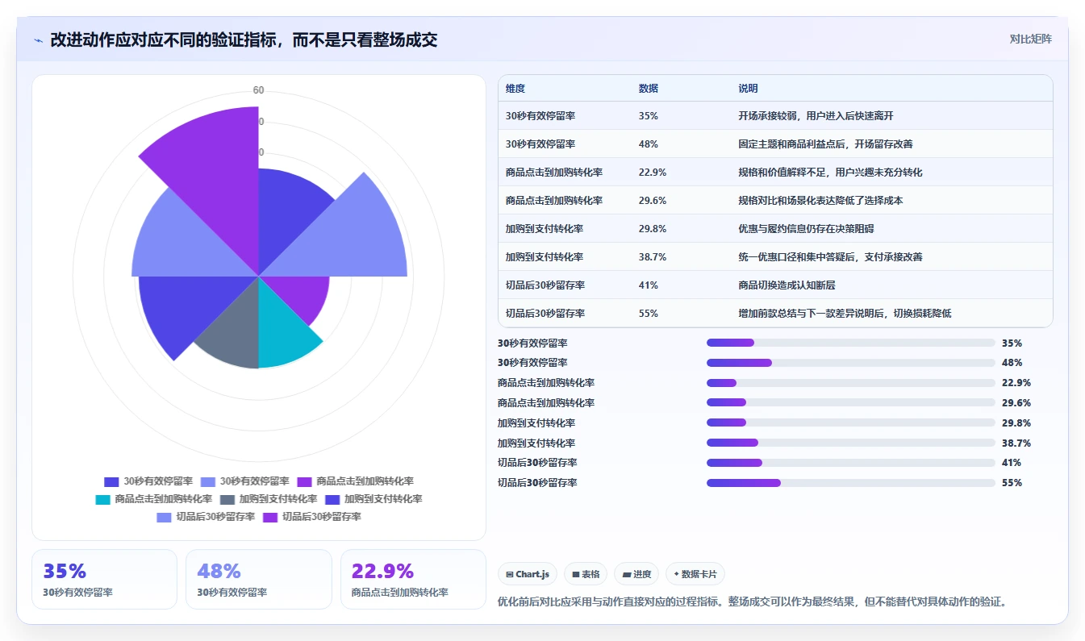Image resolution: width=1085 pixels, height=641 pixels.
Task: Toggle the dark blue 加购到支付转化率 legend item
Action: point(373,499)
